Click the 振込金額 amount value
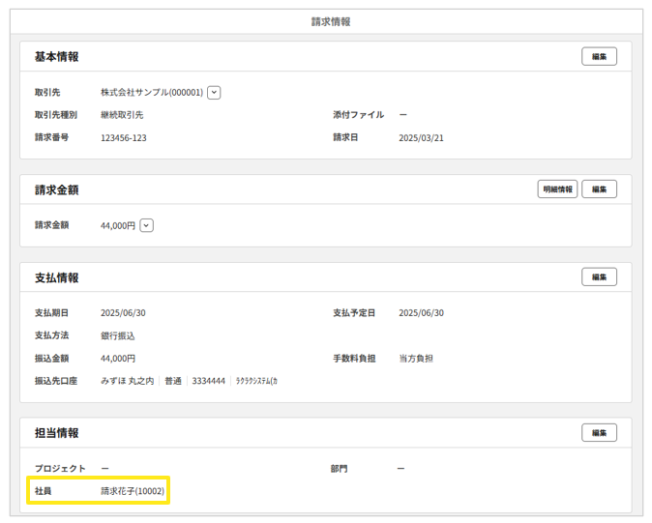The height and width of the screenshot is (523, 652). [x=118, y=358]
